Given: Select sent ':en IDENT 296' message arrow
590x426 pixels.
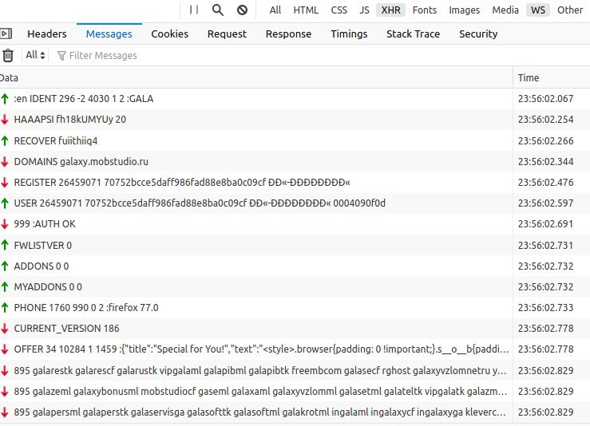Looking at the screenshot, I should [5, 99].
